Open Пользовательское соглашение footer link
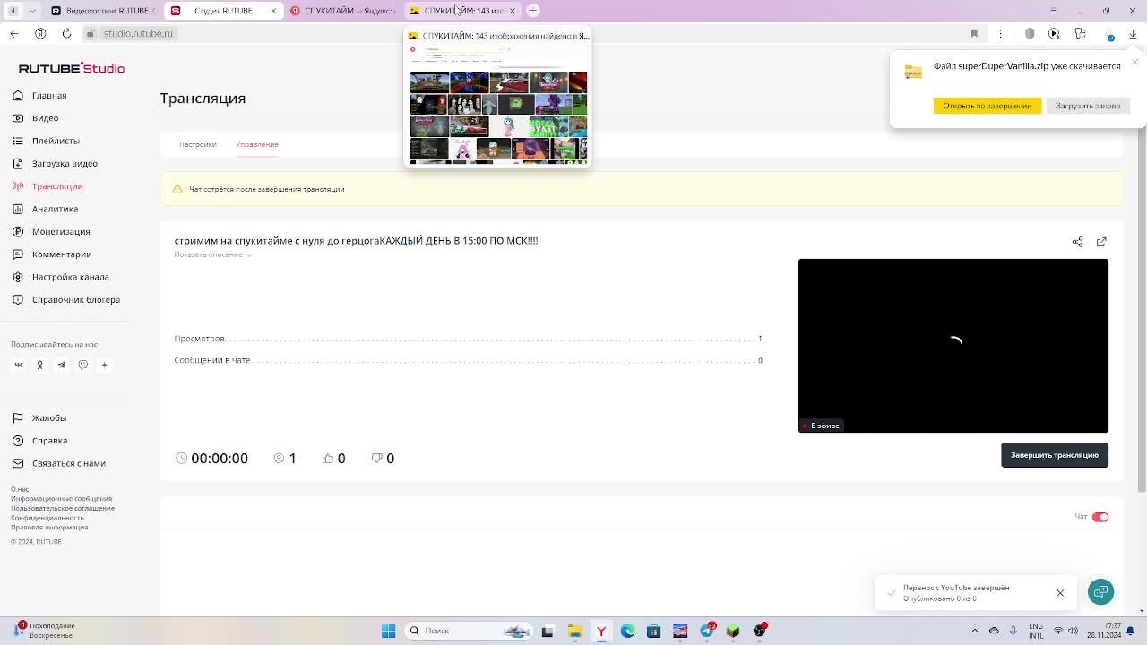 pyautogui.click(x=63, y=508)
